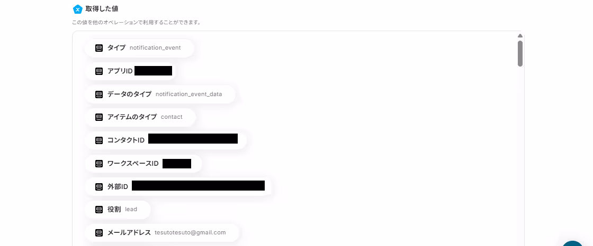
Task: Select the 役割 lead value chip
Action: (118, 210)
